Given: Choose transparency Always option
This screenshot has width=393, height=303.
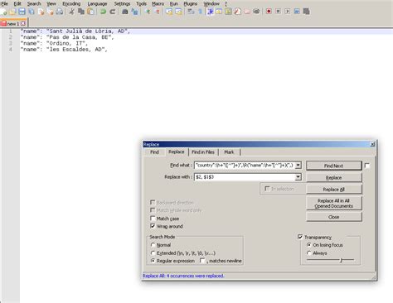Looking at the screenshot, I should pos(309,252).
